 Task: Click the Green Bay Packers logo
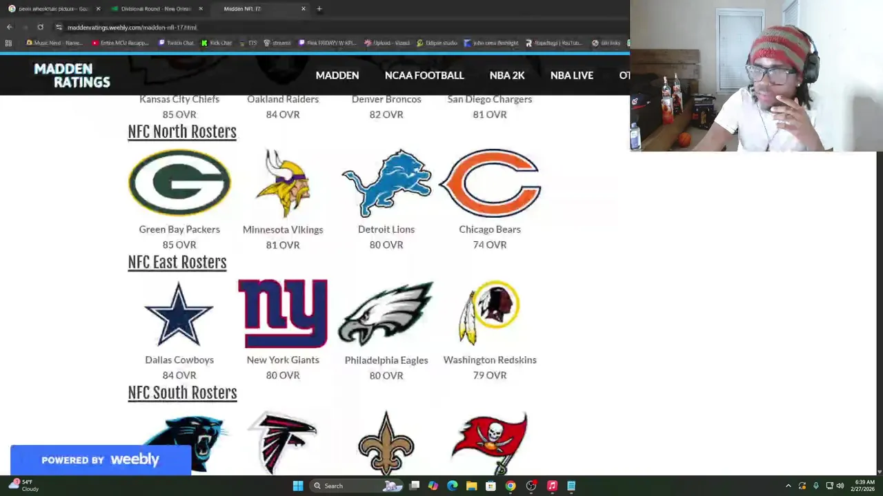click(x=179, y=183)
